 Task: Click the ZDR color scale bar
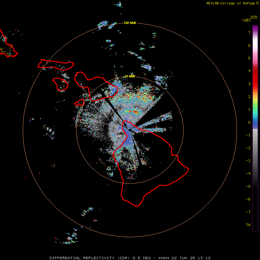tap(255, 128)
